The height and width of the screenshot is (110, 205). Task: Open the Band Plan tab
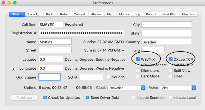[x=169, y=14]
